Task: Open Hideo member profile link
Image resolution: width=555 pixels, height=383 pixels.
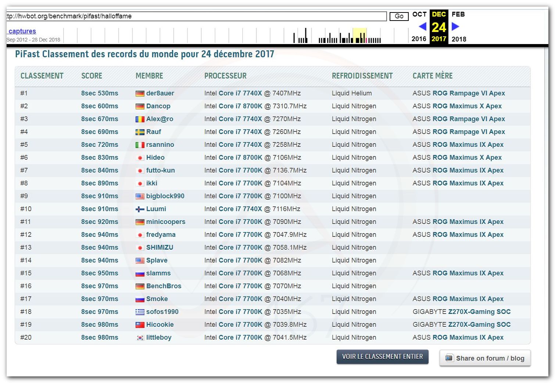Action: (x=155, y=158)
